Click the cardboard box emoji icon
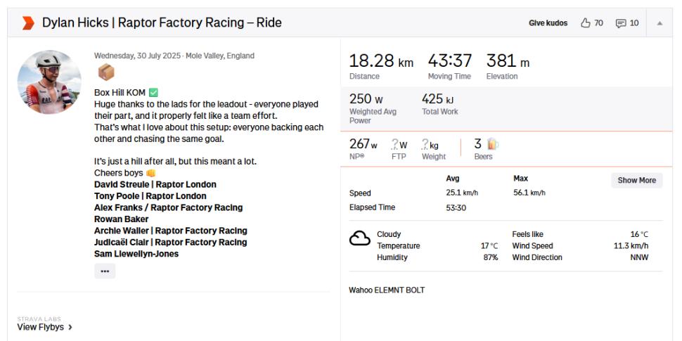Screen dimensions: 682x341 [105, 72]
